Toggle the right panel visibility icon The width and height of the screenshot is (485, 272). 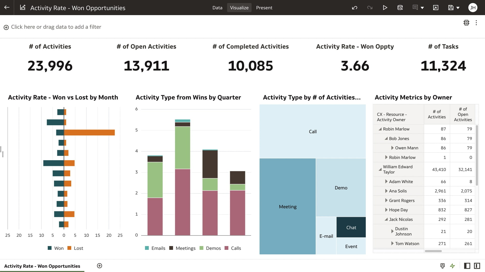[x=477, y=266]
